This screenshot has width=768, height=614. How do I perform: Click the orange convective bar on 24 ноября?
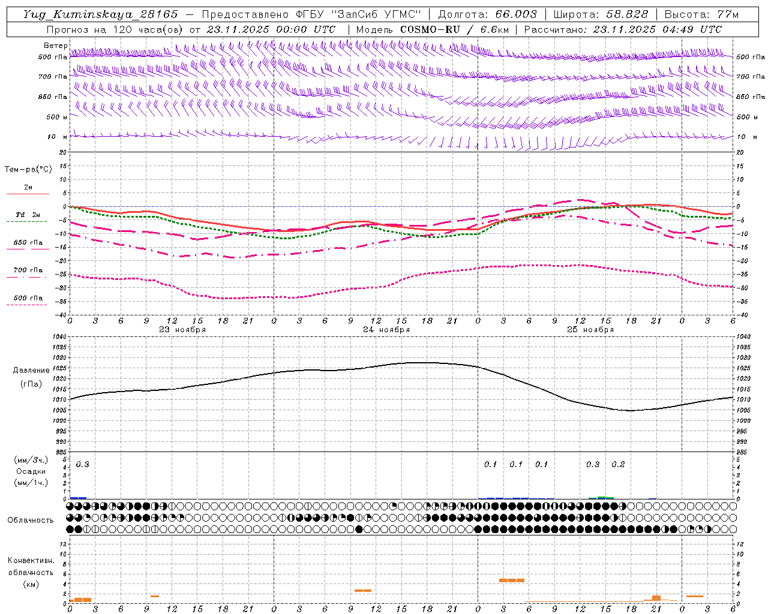[x=363, y=591]
